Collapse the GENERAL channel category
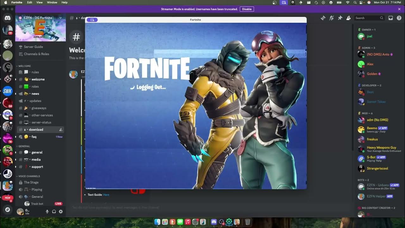Screen dimensions: 405x228 (x=24, y=146)
